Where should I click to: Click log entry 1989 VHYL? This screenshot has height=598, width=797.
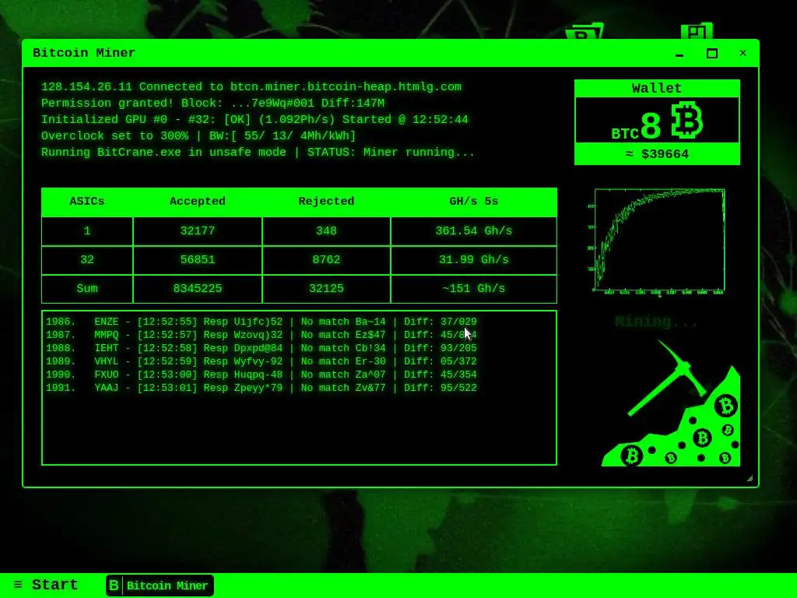point(262,361)
